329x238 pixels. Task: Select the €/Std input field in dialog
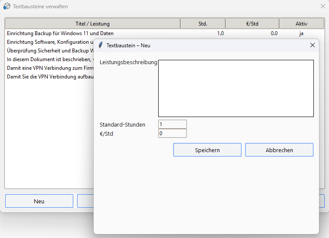tap(173, 134)
